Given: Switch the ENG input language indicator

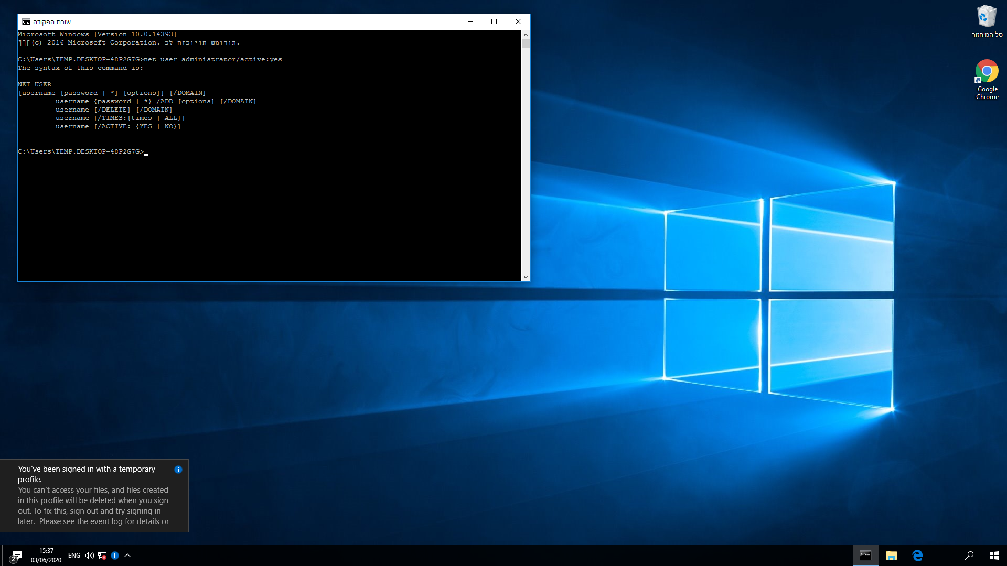Looking at the screenshot, I should pos(74,556).
